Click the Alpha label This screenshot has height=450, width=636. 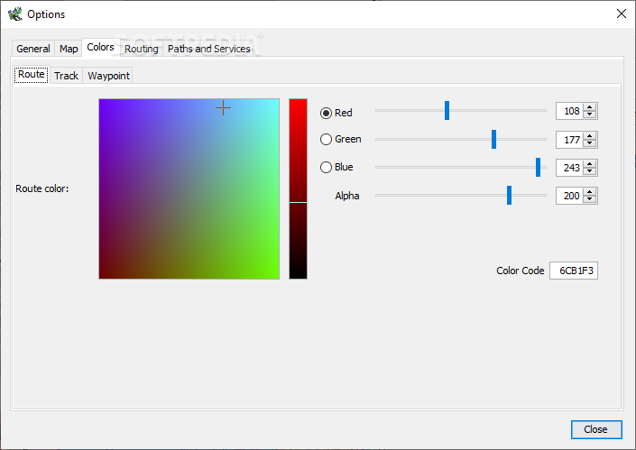[347, 196]
